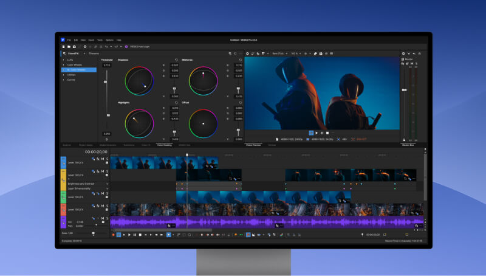Mute the first blue video track
The width and height of the screenshot is (486, 276).
coord(103,159)
